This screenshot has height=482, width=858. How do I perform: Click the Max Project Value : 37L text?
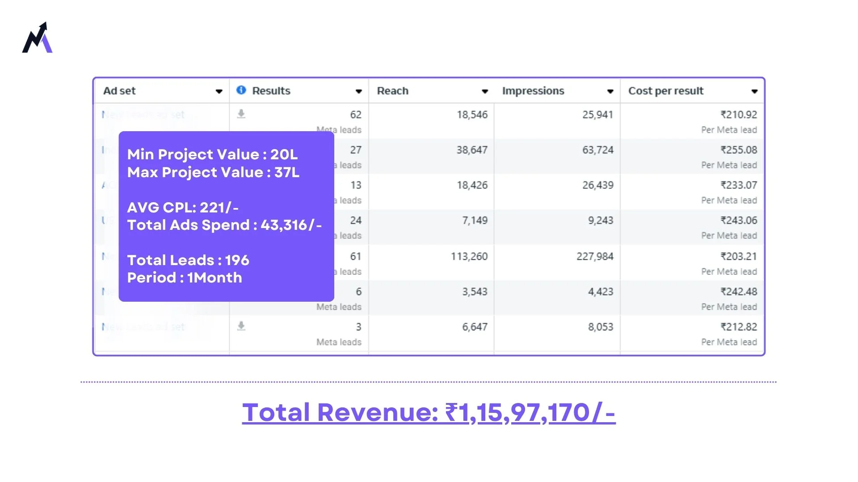[x=213, y=172]
